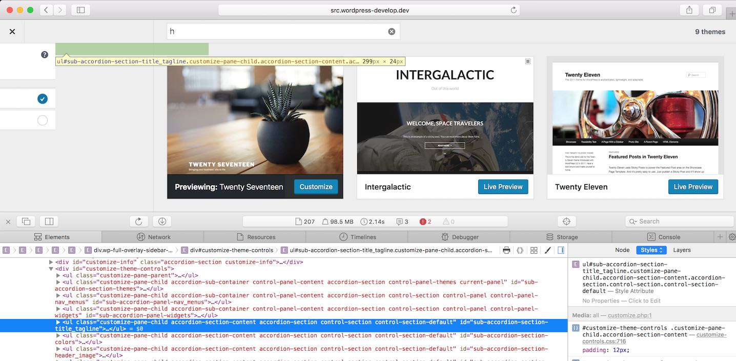Open the Styles dropdown selector
The height and width of the screenshot is (361, 736).
[651, 250]
